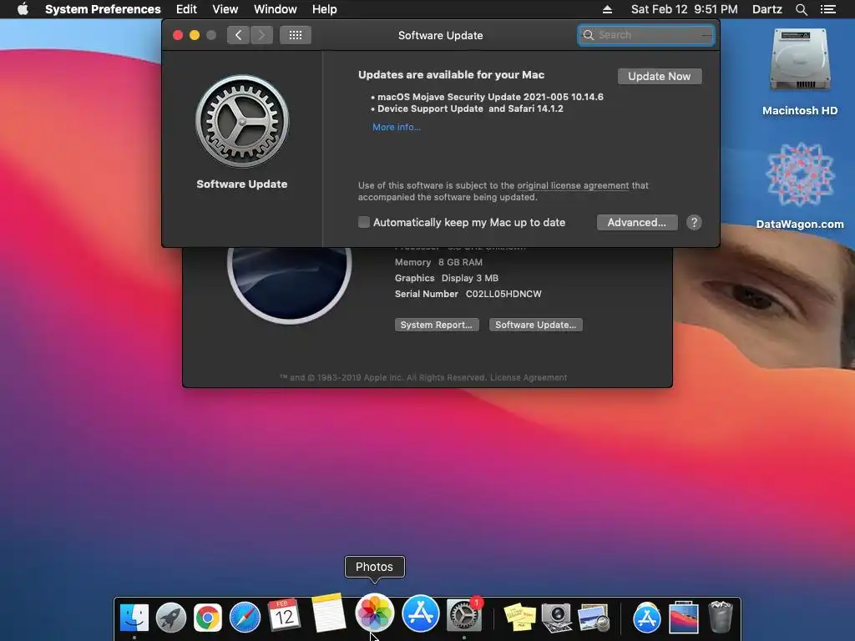Click the serial number C02LL05HDNCW

click(x=503, y=294)
